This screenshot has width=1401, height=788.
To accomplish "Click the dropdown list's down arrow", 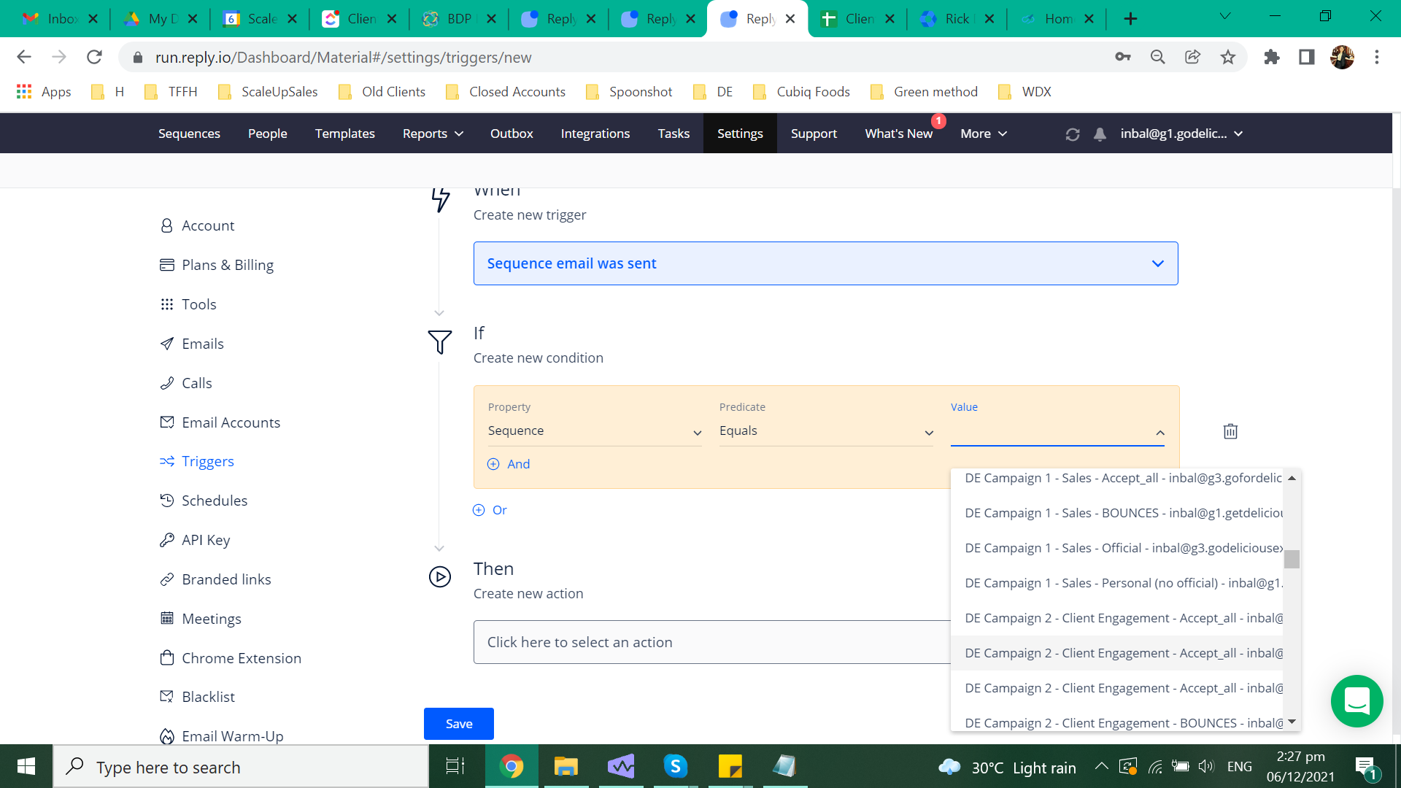I will coord(1292,722).
